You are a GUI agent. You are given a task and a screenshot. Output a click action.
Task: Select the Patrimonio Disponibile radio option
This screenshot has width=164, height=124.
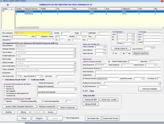coord(43,101)
